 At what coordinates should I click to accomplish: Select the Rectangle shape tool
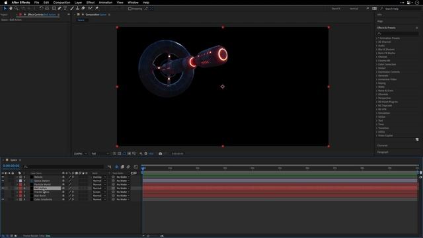(x=54, y=9)
